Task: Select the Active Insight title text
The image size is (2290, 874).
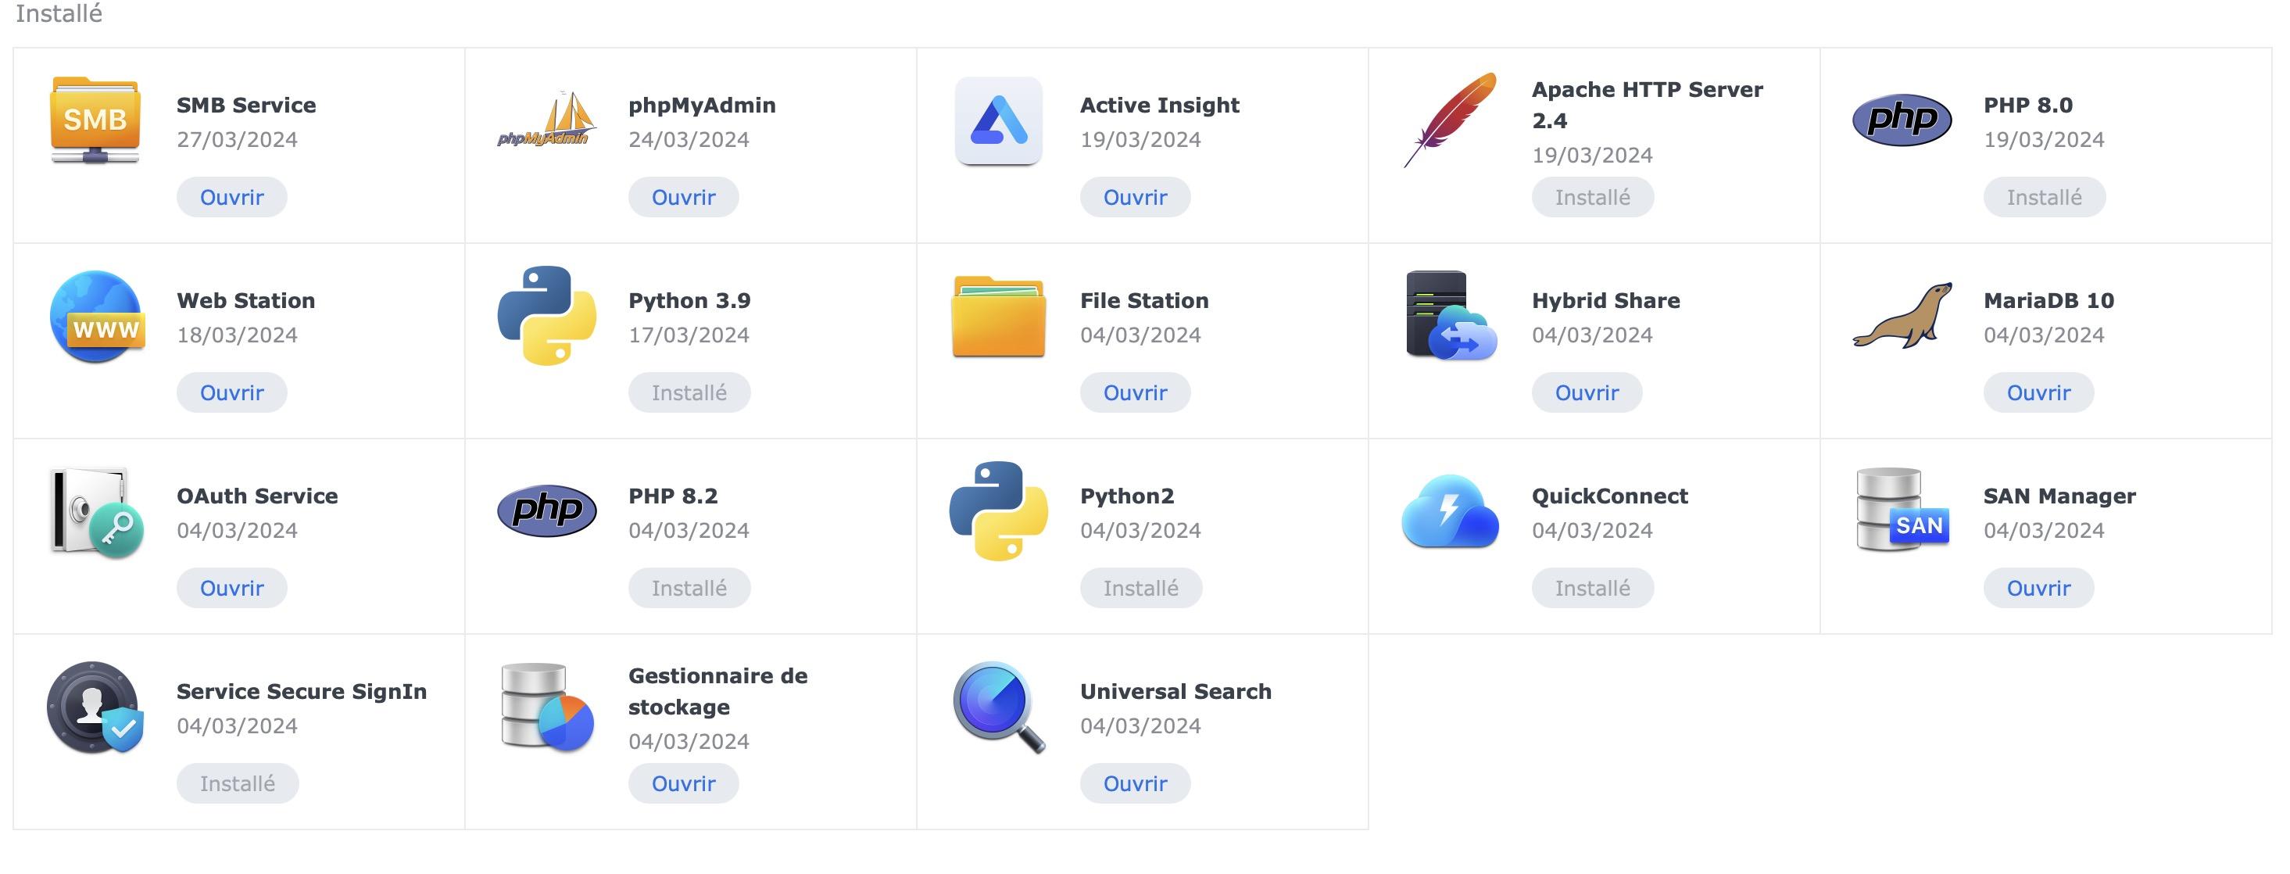Action: pyautogui.click(x=1159, y=106)
